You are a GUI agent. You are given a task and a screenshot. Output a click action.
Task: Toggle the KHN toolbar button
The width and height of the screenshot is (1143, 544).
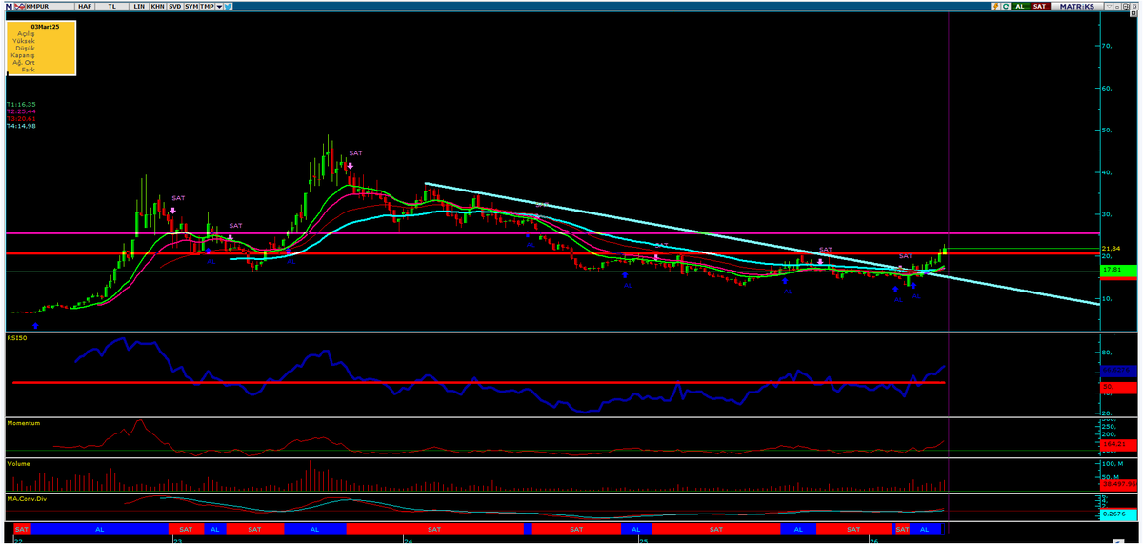[x=157, y=7]
